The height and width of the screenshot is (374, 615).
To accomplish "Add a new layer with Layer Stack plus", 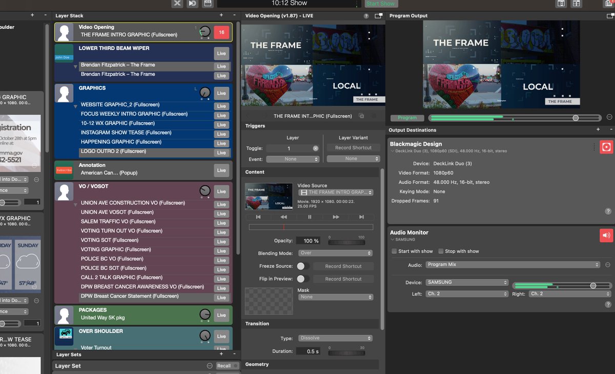I will tap(221, 15).
